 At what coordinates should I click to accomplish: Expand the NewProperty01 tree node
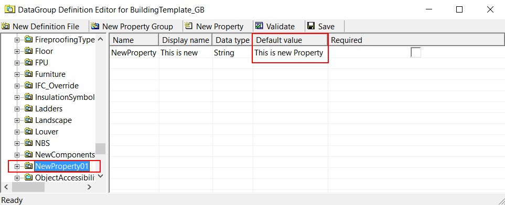pos(17,166)
